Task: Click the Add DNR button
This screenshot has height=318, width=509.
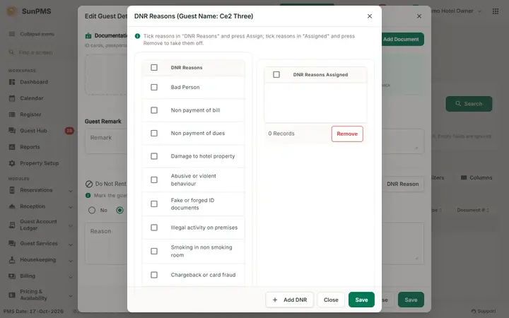Action: pos(290,300)
